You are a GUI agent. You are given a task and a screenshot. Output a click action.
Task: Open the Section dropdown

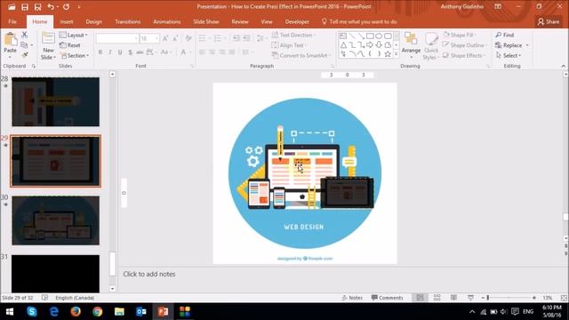[x=74, y=55]
